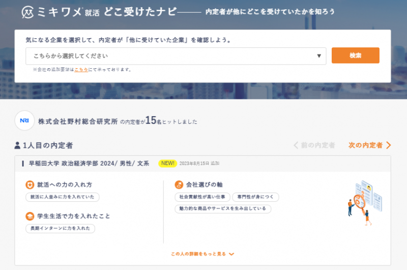The width and height of the screenshot is (407, 270).
Task: Click the tag 就活に人並みに力を入れていた
Action: click(62, 197)
